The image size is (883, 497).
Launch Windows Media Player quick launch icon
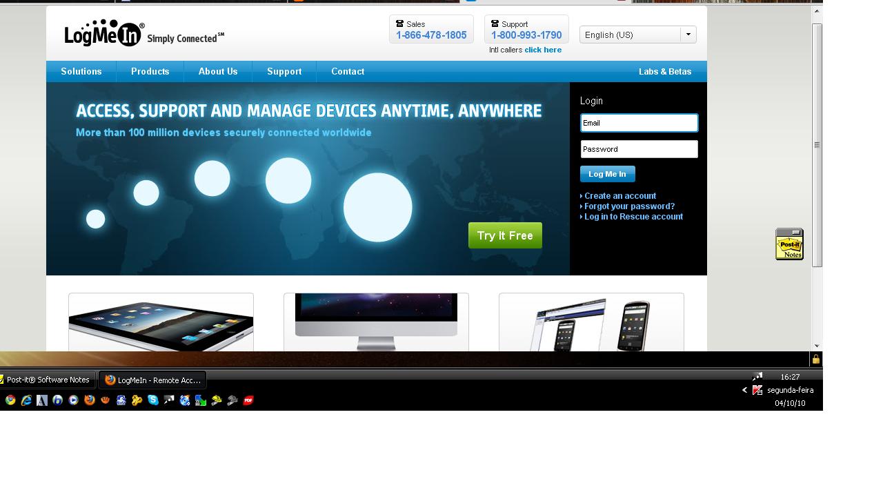[74, 400]
